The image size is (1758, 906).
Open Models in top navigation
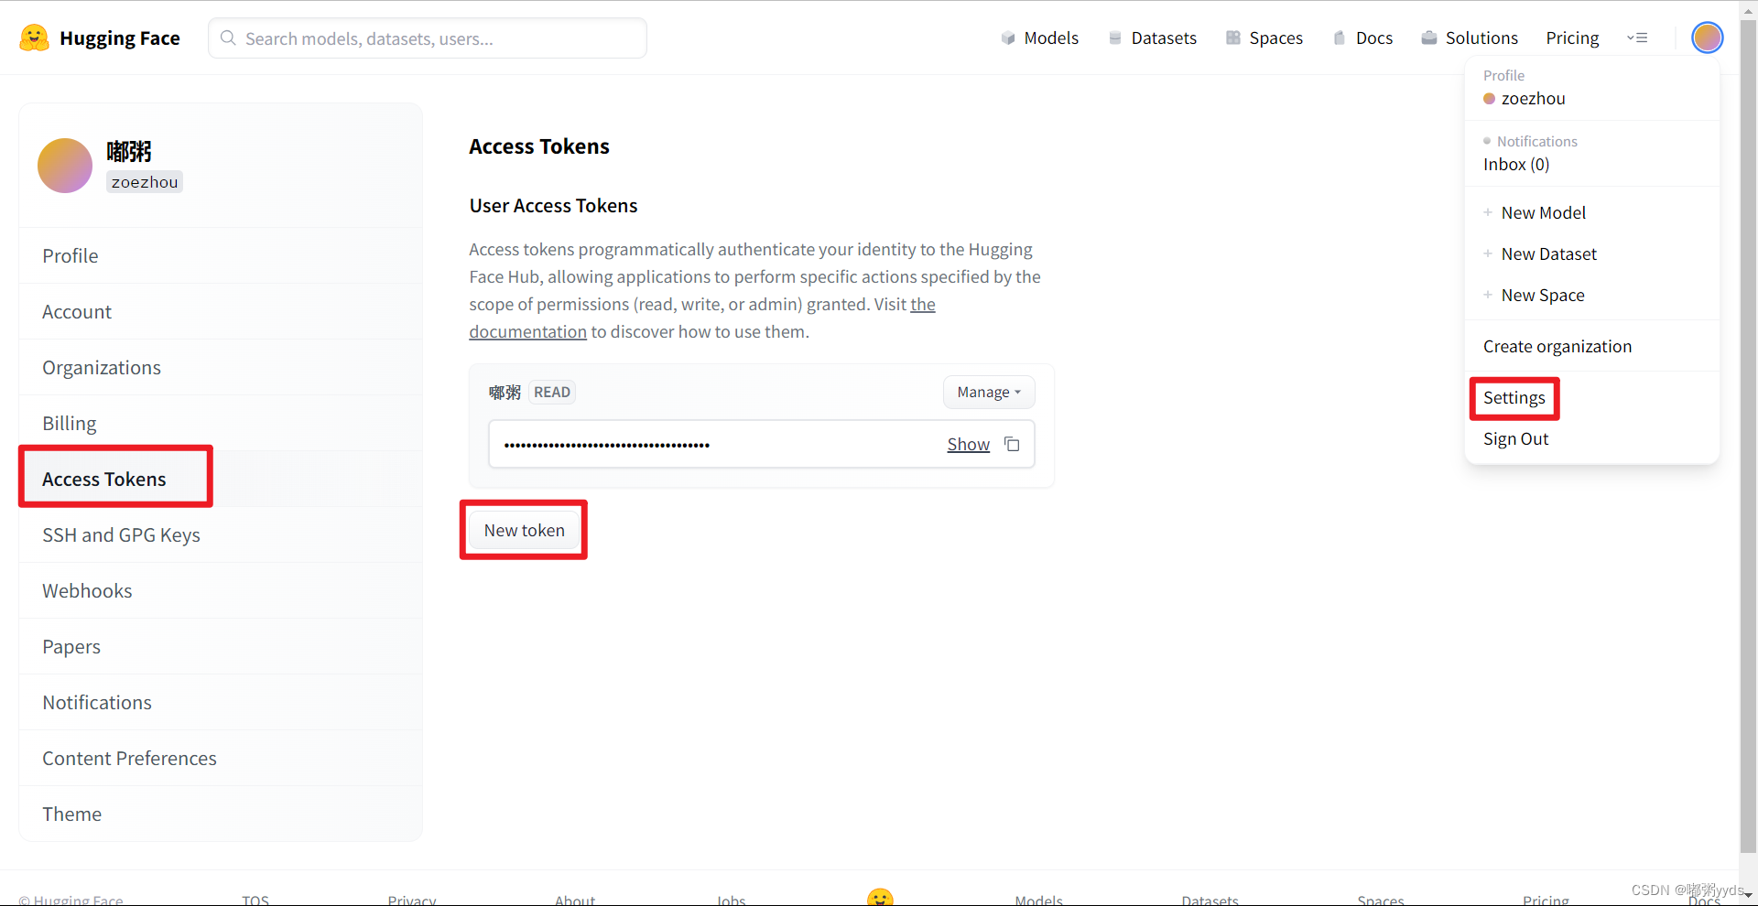[1050, 38]
